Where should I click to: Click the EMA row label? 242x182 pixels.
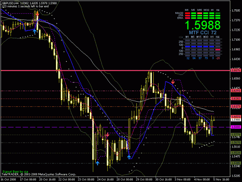click(180, 18)
